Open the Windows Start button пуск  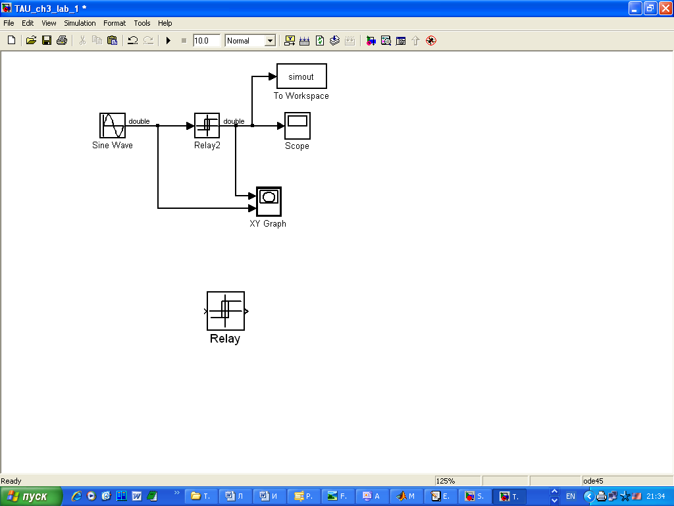[31, 496]
